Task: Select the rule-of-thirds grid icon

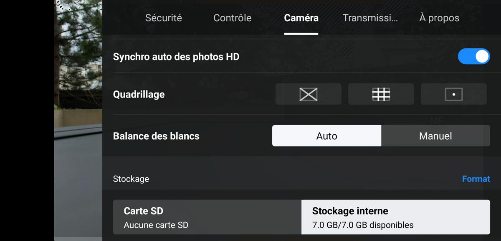Action: (381, 94)
